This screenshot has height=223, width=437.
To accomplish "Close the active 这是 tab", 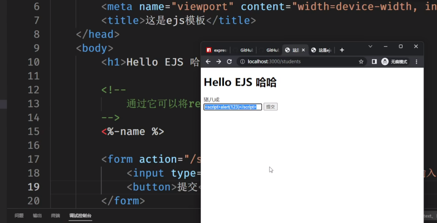I will point(303,50).
